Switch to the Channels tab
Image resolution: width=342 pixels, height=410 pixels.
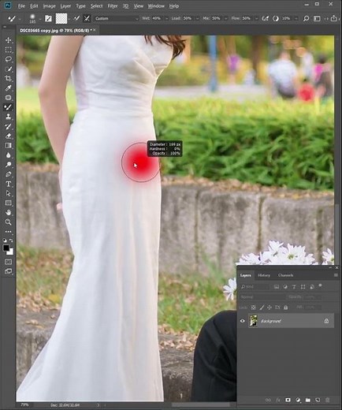tap(285, 275)
